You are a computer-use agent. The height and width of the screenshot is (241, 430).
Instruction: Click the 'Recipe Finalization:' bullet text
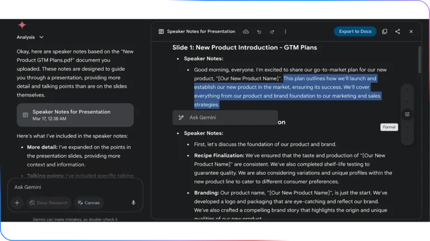pyautogui.click(x=219, y=156)
